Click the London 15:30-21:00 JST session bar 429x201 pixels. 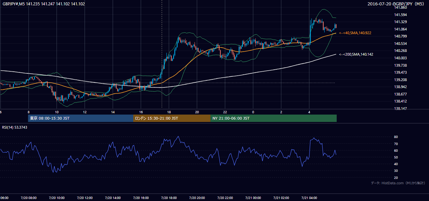click(172, 118)
